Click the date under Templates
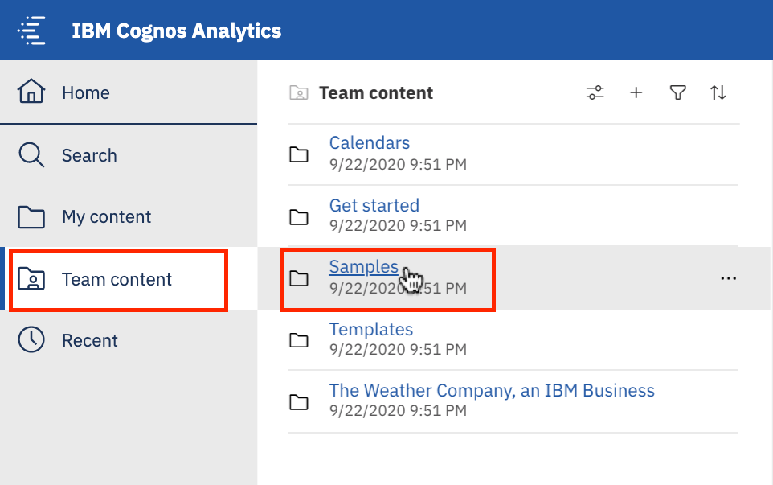 click(x=398, y=349)
